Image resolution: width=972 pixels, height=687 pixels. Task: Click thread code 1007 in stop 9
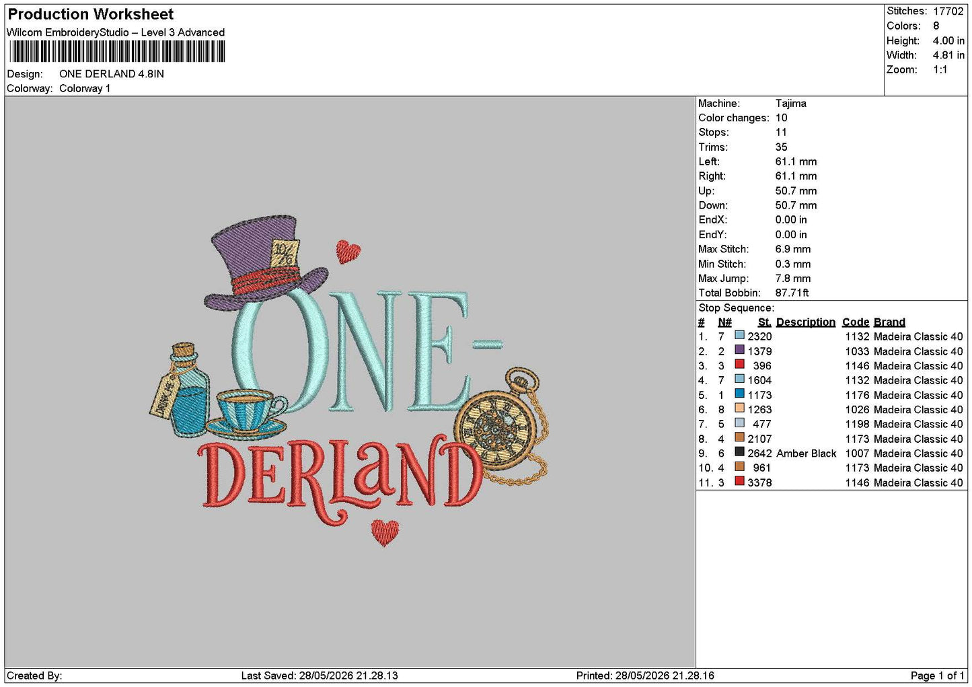(857, 454)
